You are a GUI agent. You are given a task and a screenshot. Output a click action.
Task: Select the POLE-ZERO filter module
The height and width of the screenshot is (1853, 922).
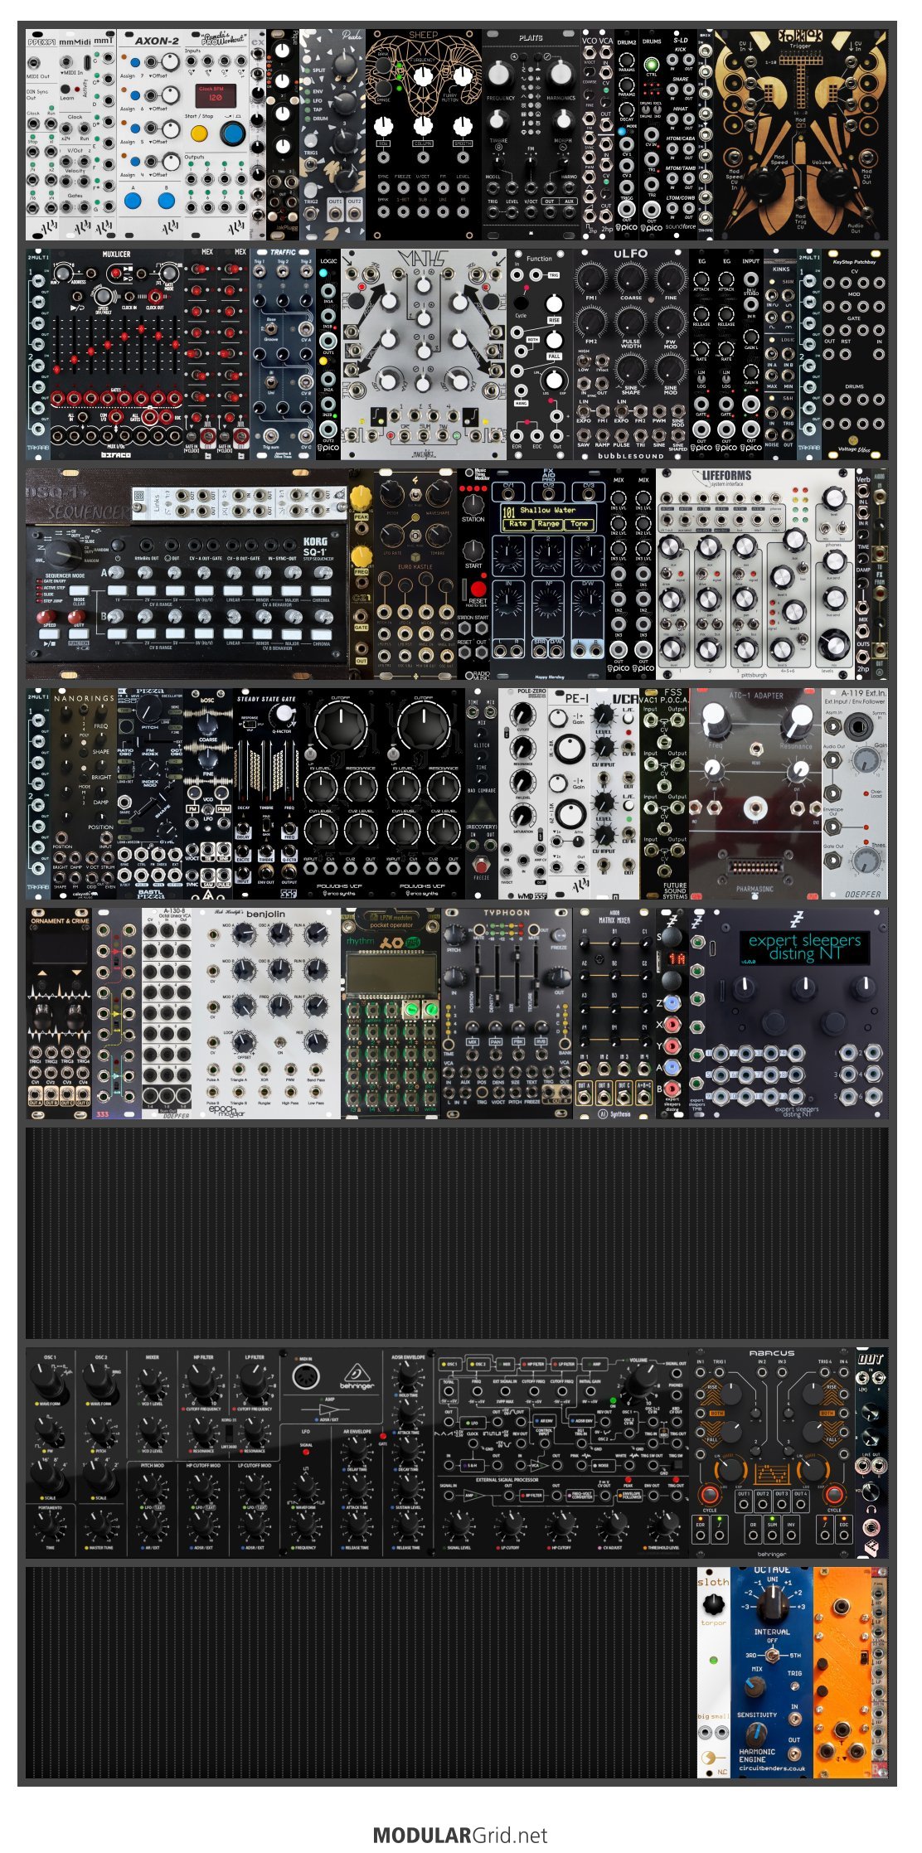[x=523, y=793]
